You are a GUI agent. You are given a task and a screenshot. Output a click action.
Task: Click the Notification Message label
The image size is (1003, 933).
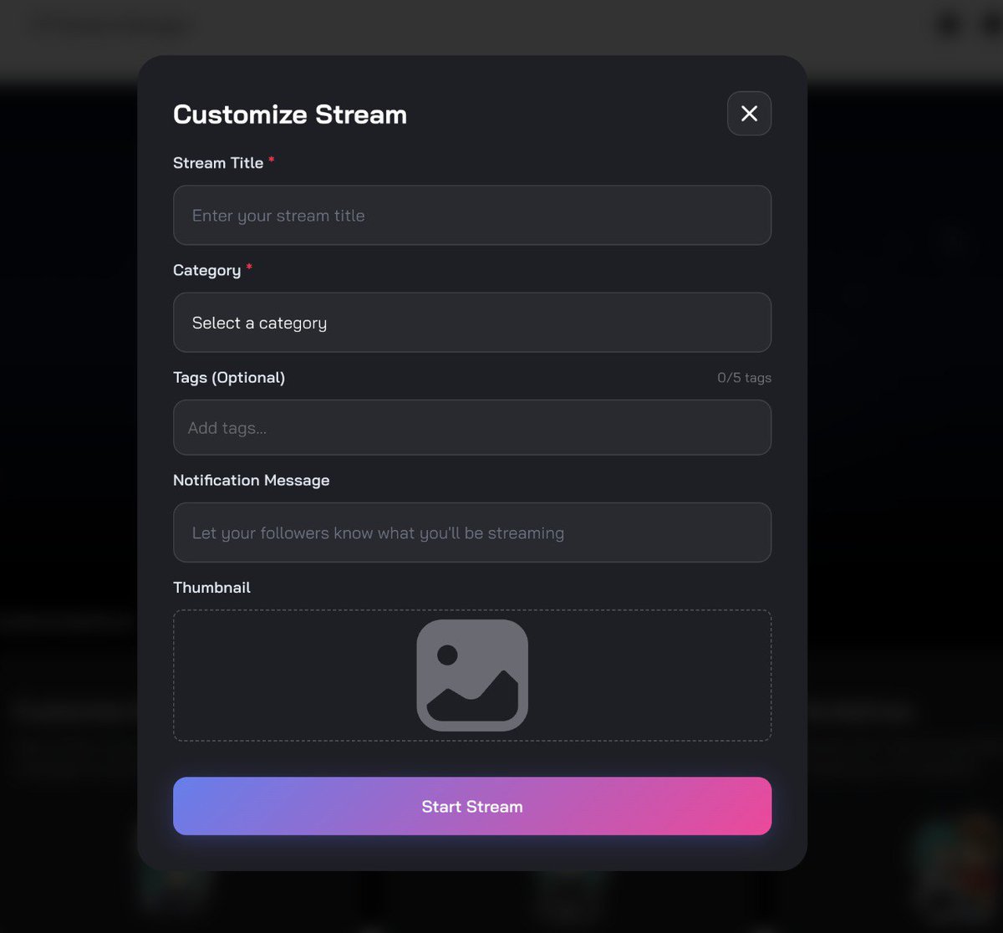pyautogui.click(x=252, y=480)
